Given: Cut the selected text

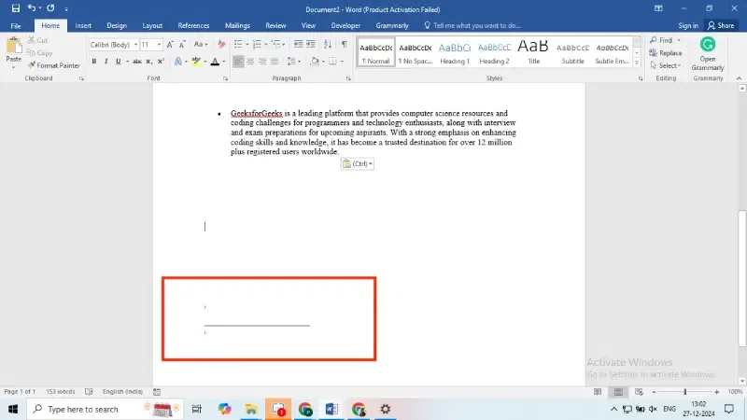Looking at the screenshot, I should click(x=38, y=40).
